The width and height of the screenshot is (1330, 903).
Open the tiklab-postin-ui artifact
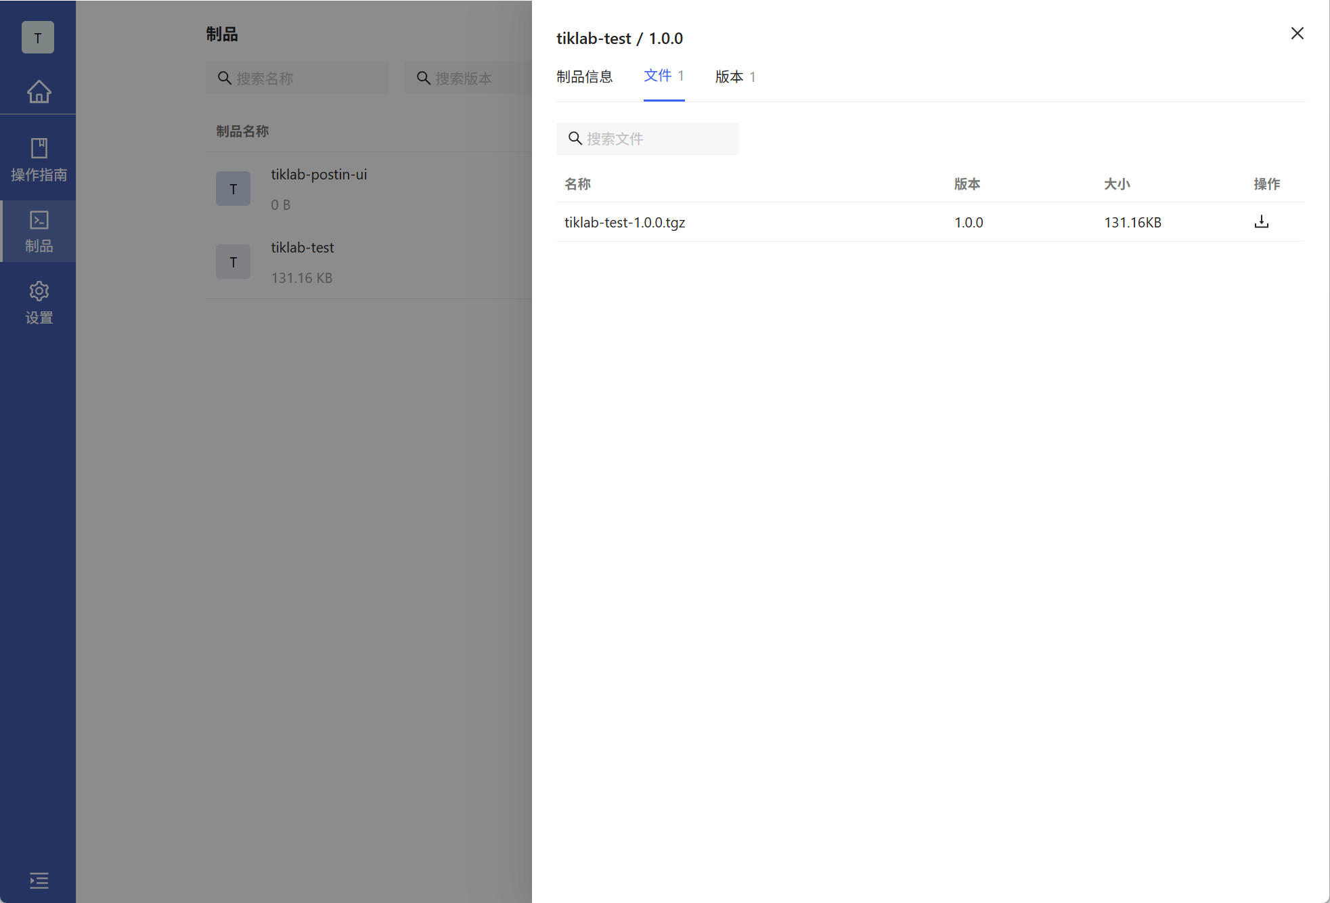(x=319, y=175)
